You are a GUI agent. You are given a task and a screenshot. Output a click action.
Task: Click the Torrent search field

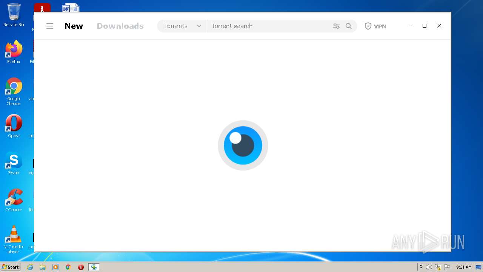click(267, 26)
